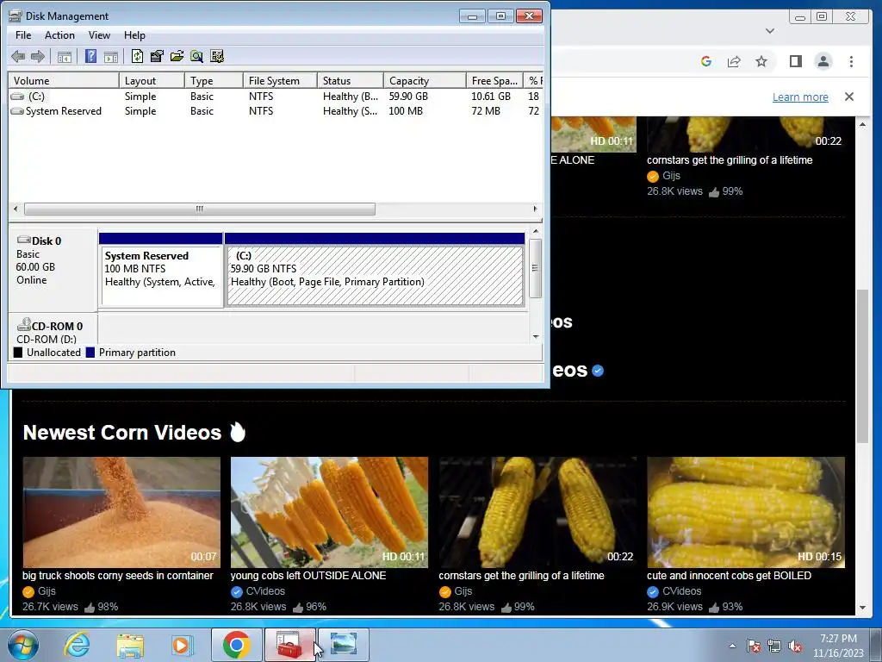882x662 pixels.
Task: Open Help via blue question mark icon
Action: [x=90, y=56]
